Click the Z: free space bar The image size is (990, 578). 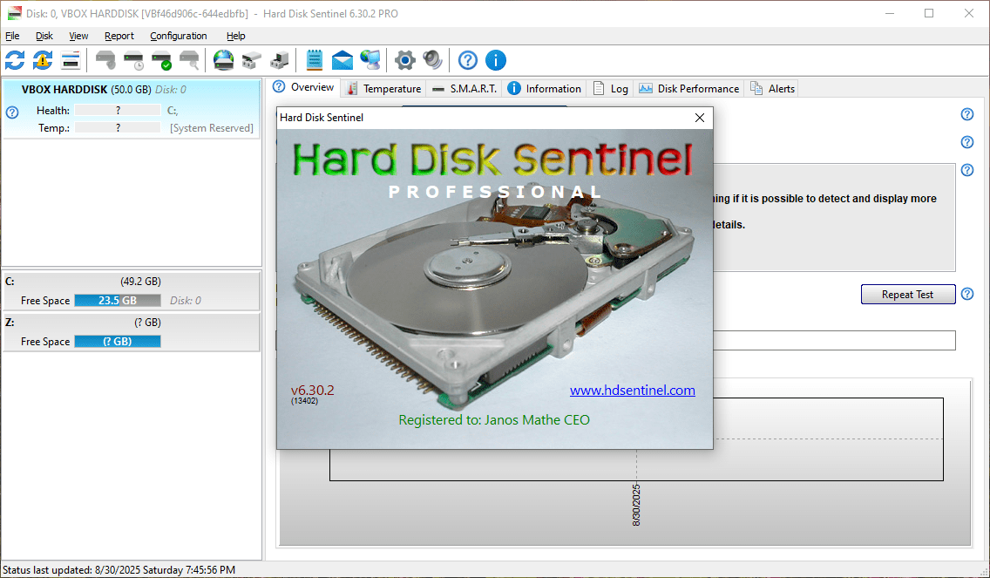click(118, 341)
